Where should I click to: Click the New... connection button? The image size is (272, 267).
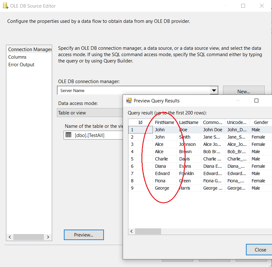(x=243, y=91)
